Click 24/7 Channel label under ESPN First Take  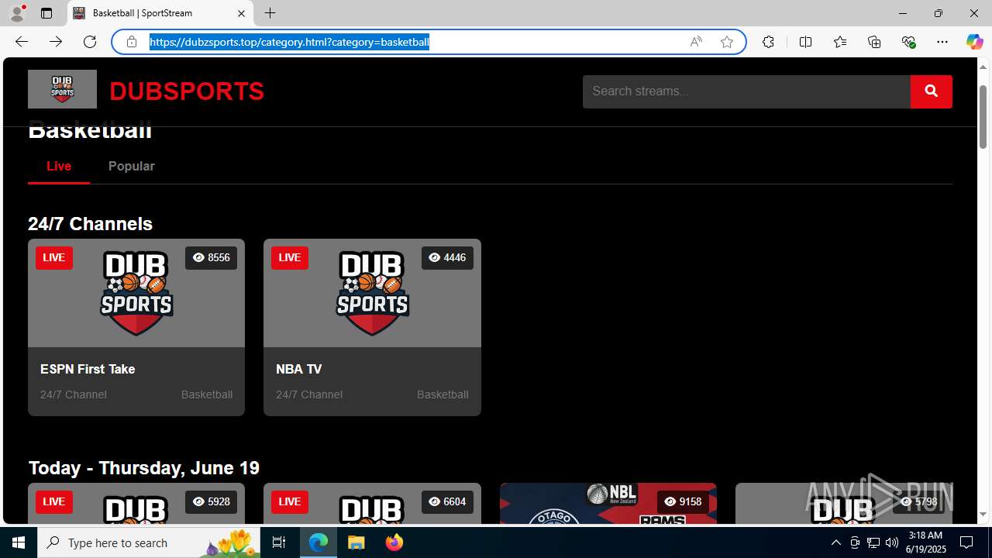coord(74,394)
